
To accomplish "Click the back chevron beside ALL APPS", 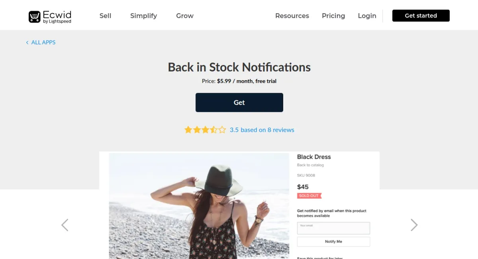I will coord(27,43).
